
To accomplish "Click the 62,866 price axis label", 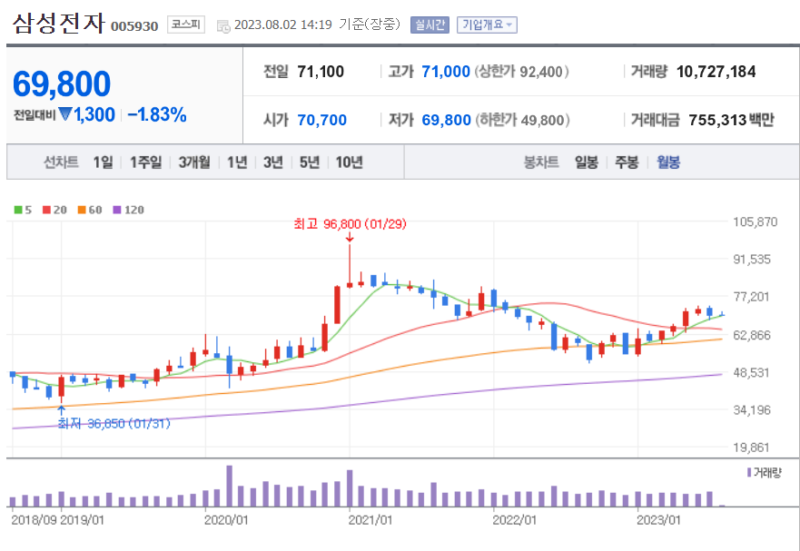I will coord(752,335).
